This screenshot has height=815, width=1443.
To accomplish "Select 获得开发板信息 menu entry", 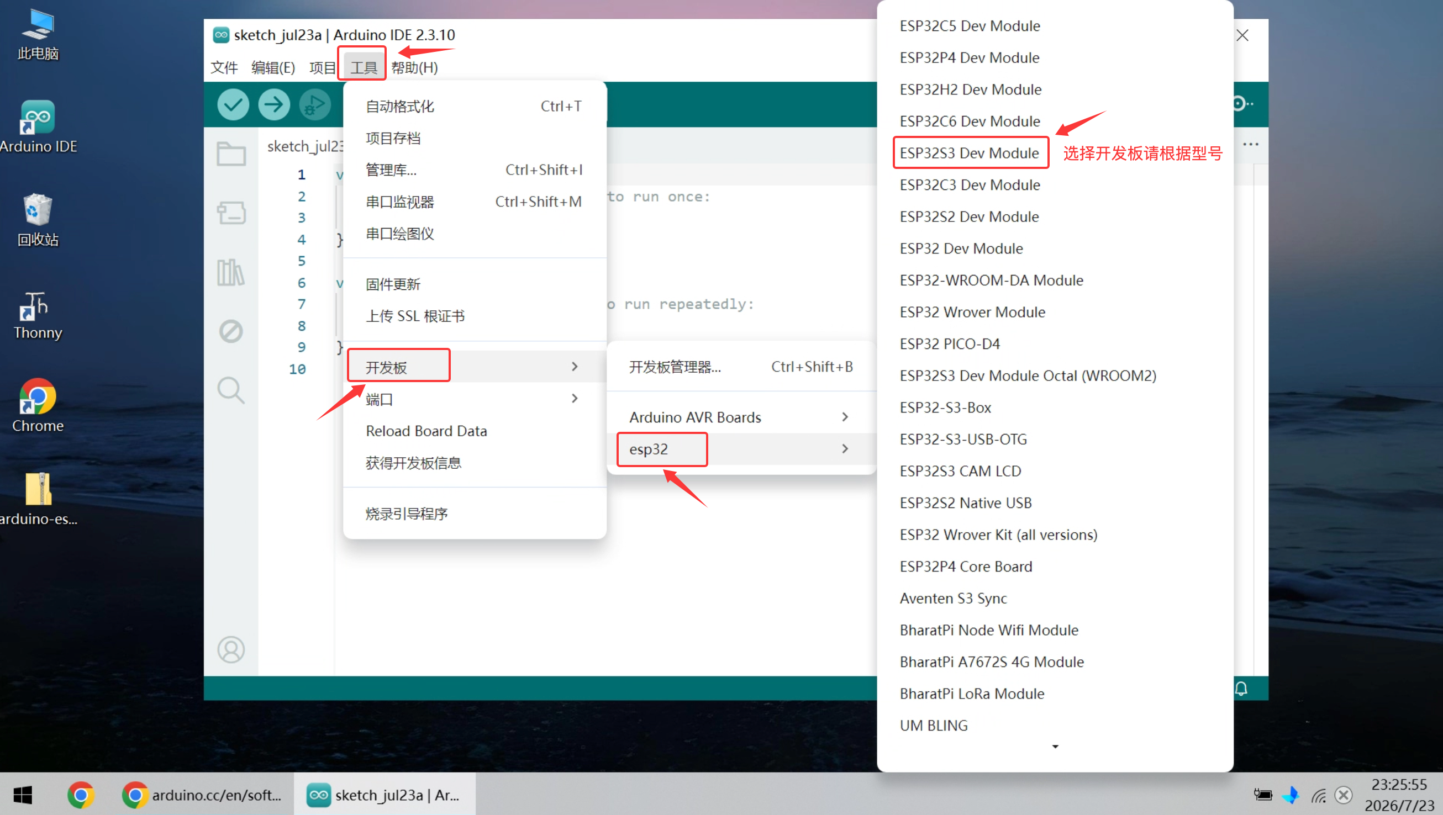I will 475,463.
